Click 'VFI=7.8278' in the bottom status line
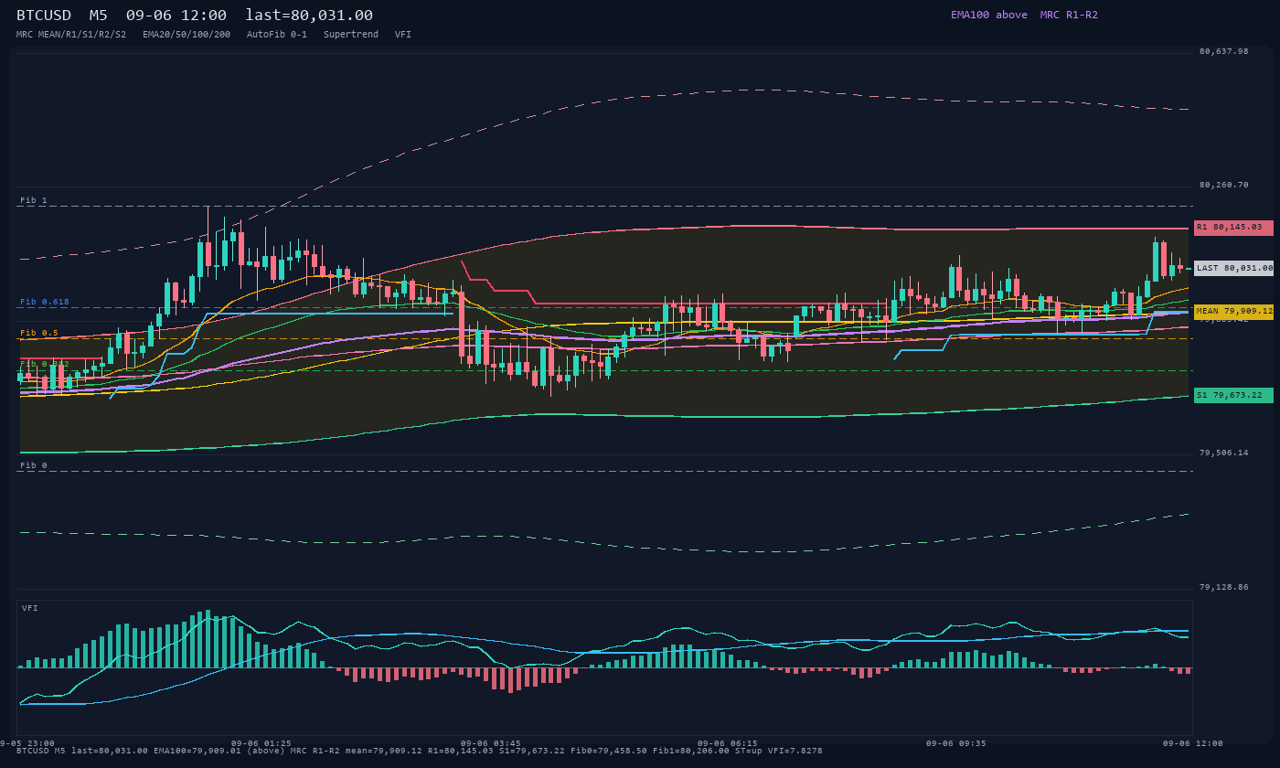The width and height of the screenshot is (1280, 768). pyautogui.click(x=795, y=751)
